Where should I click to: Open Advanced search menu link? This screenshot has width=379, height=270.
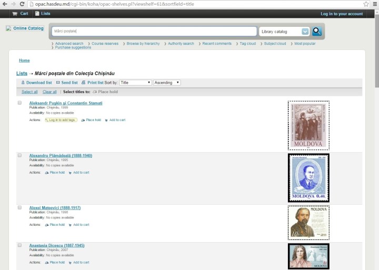(69, 44)
